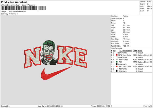Select the Color changes value 8
This screenshot has width=153, height=108.
[124, 18]
